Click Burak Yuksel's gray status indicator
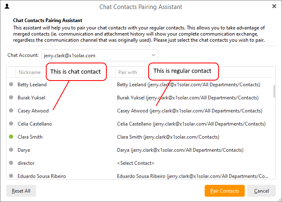This screenshot has height=202, width=282. [11, 97]
